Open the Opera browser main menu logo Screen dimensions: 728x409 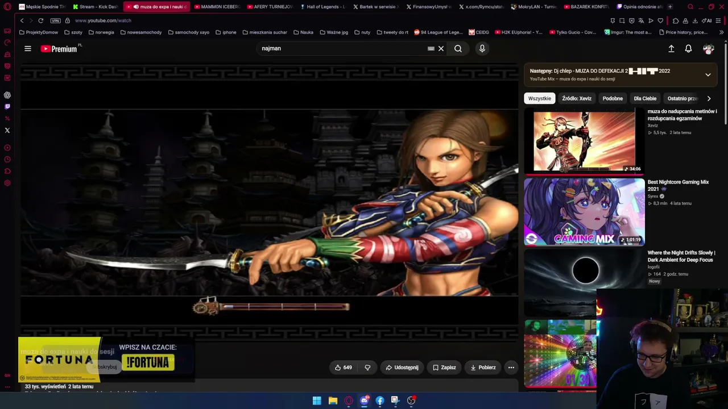pyautogui.click(x=7, y=7)
